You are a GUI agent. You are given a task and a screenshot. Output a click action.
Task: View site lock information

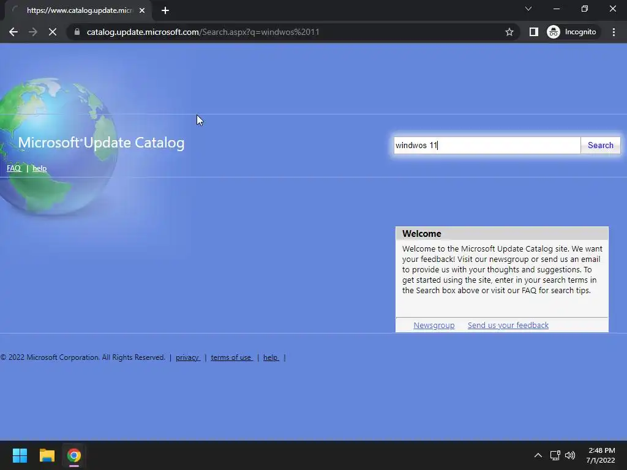(77, 32)
